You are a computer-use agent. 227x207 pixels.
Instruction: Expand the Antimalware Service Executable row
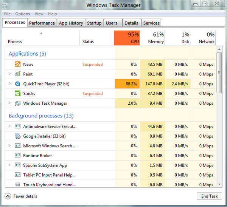[9, 127]
